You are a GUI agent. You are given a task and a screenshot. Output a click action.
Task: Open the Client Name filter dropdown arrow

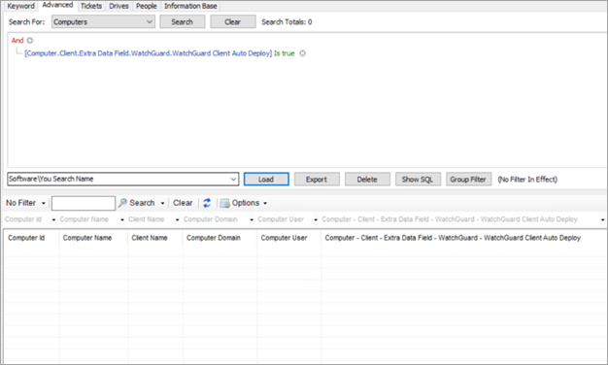(x=177, y=219)
